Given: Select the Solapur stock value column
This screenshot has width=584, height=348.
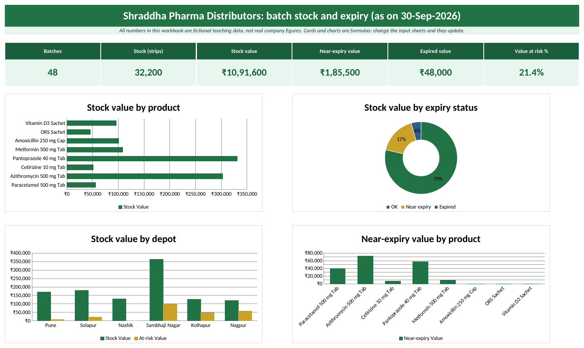Looking at the screenshot, I should click(82, 306).
